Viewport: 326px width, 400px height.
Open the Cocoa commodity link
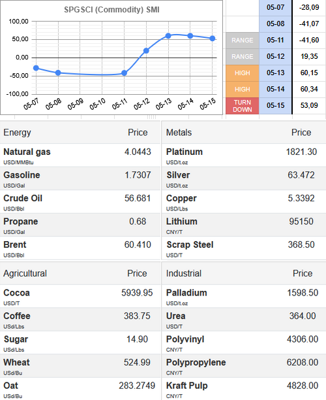(16, 293)
